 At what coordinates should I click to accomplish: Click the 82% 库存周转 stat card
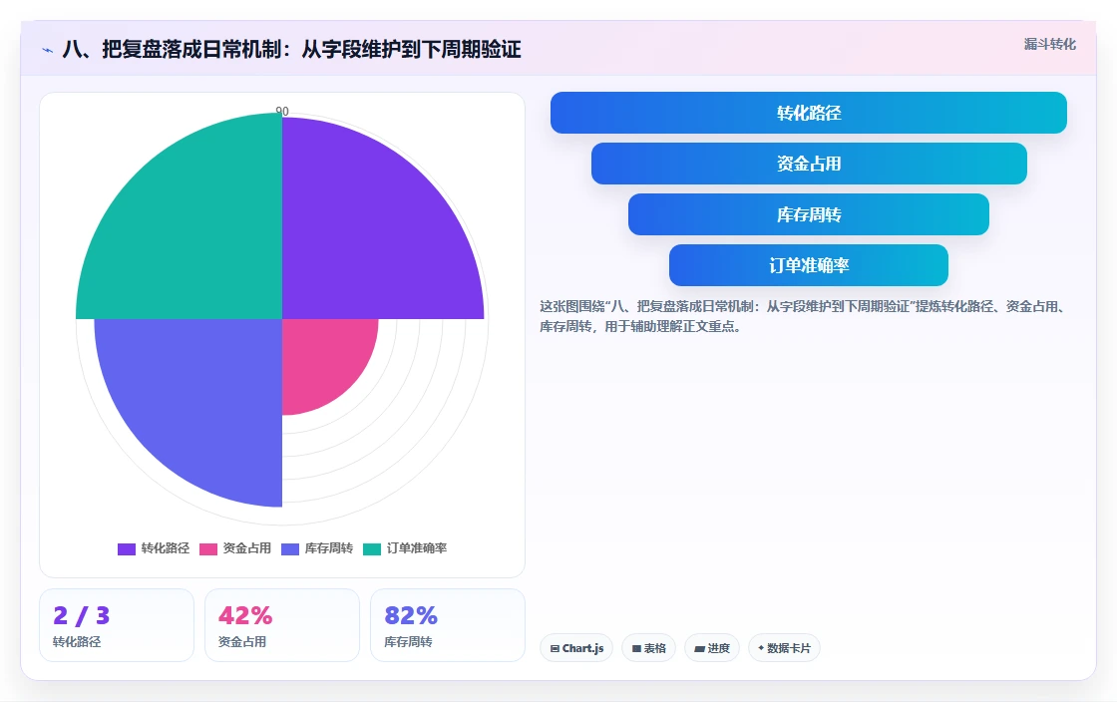448,625
